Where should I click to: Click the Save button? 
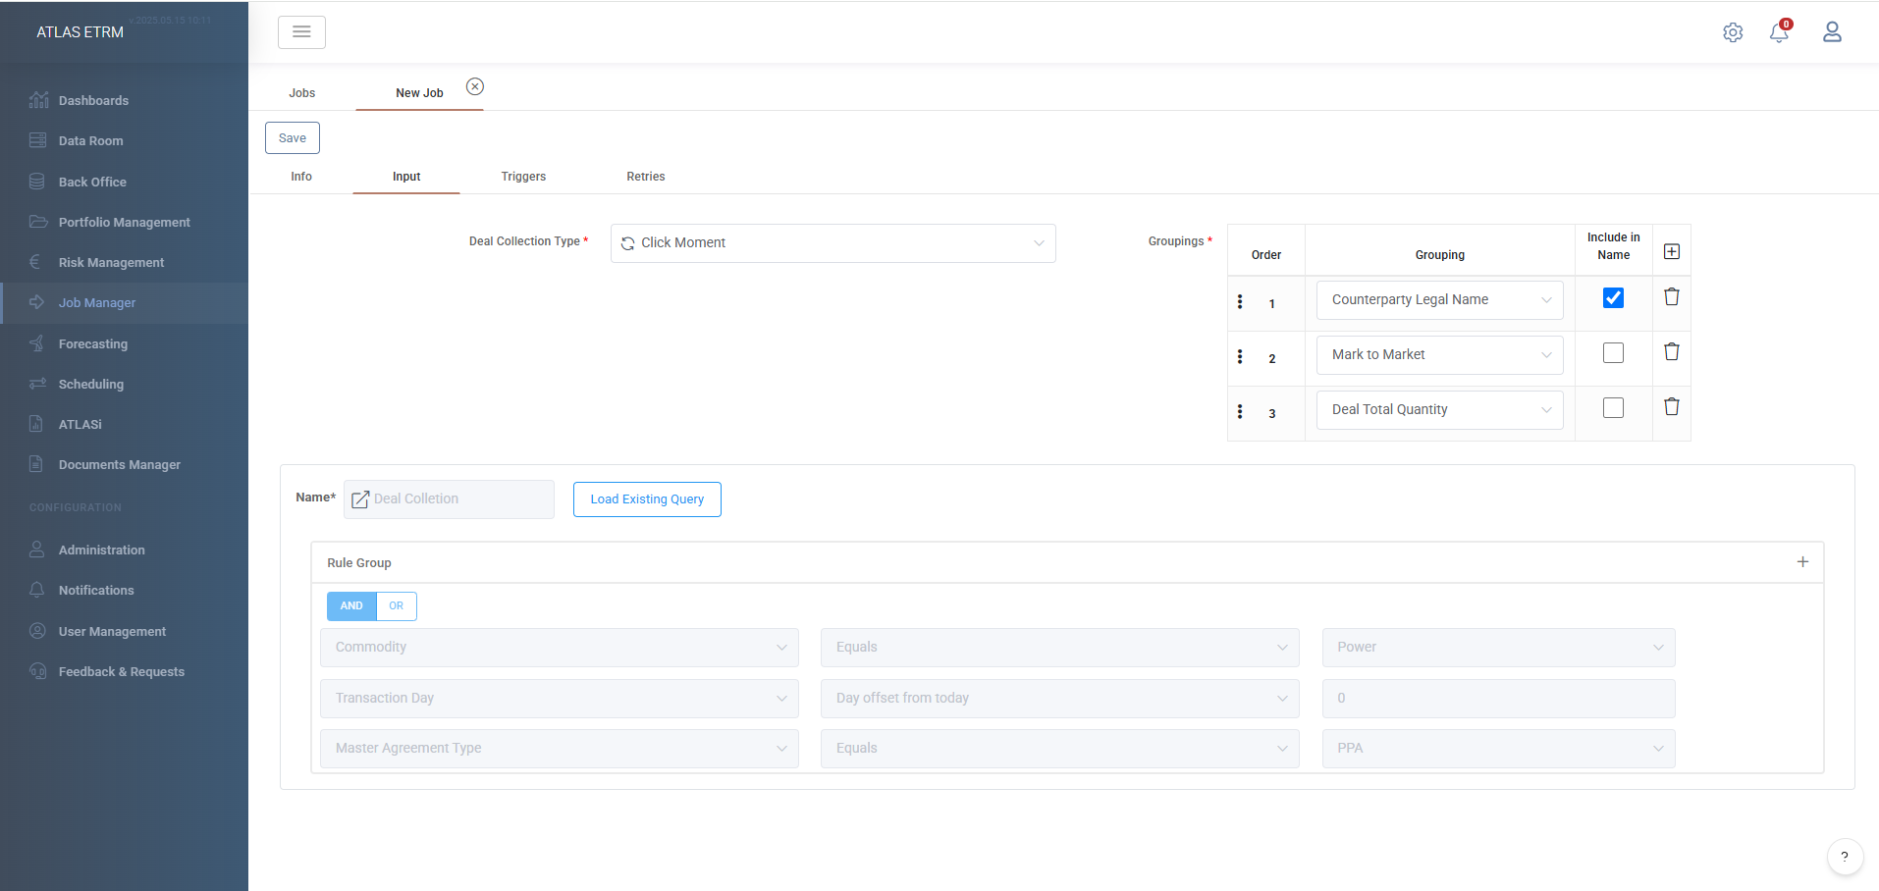pos(293,138)
